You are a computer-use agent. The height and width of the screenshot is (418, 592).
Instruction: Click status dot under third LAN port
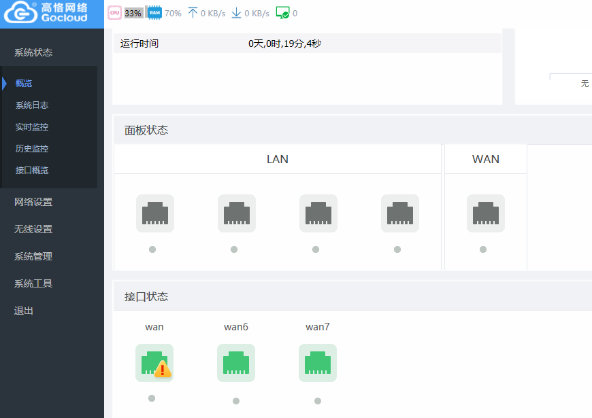click(316, 249)
